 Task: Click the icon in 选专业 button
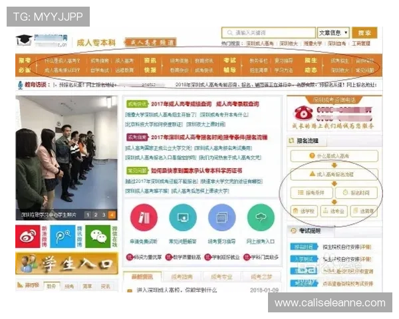pos(326,211)
